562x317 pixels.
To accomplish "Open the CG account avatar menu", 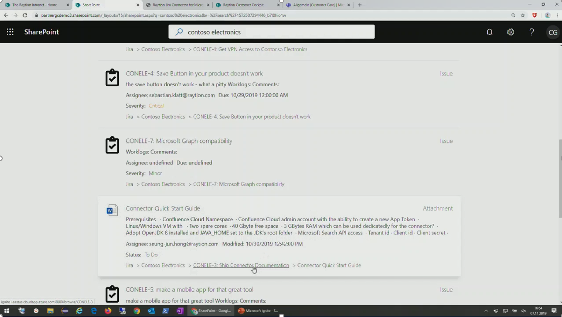I will tap(553, 32).
